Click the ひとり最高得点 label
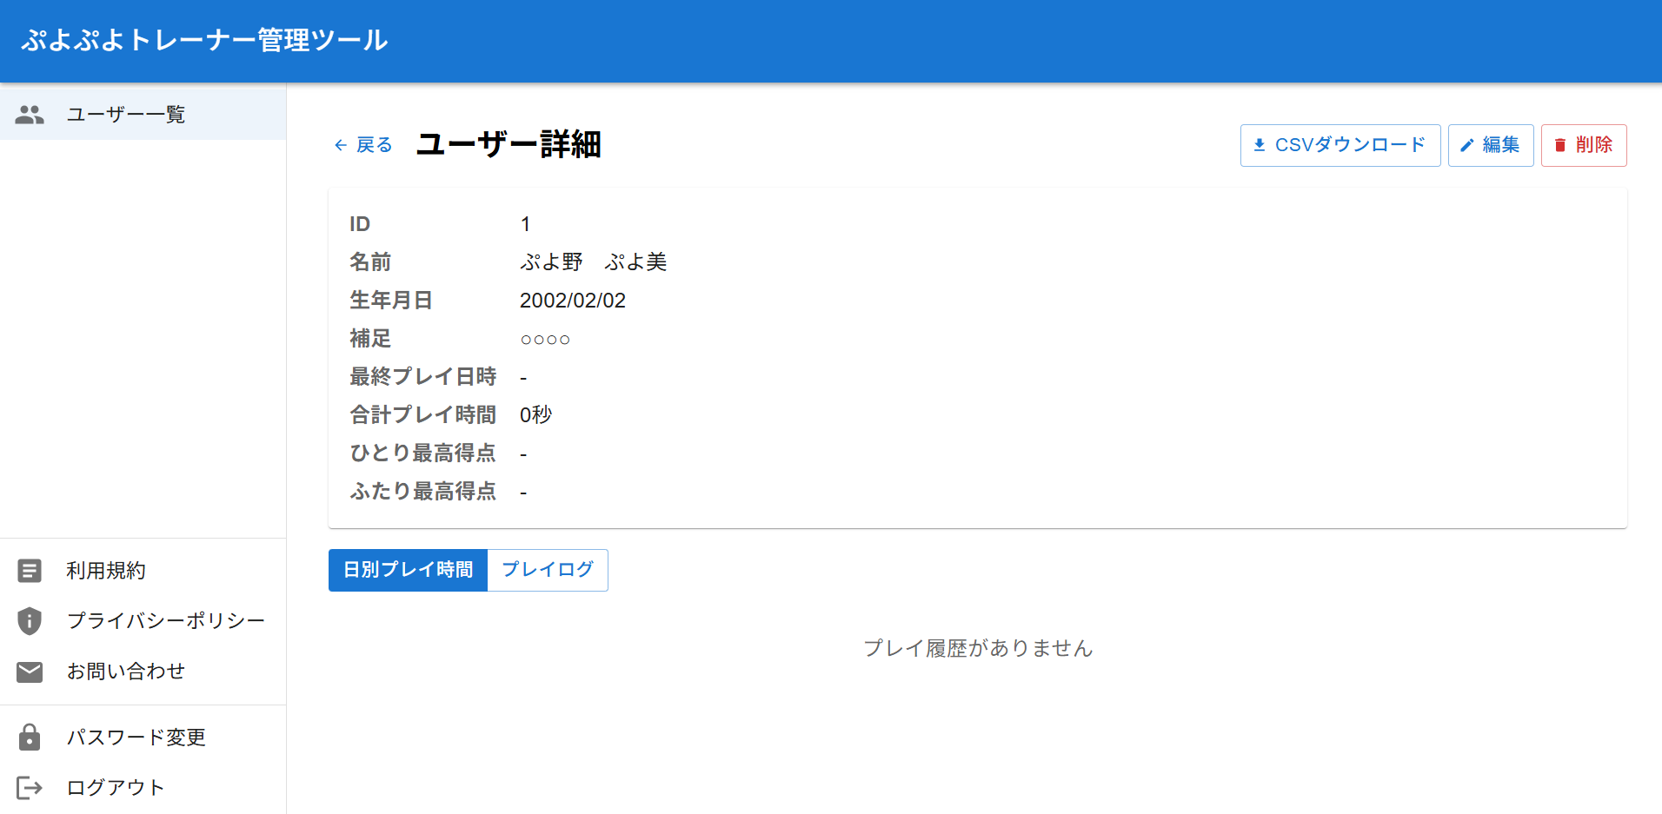This screenshot has width=1662, height=814. [423, 453]
